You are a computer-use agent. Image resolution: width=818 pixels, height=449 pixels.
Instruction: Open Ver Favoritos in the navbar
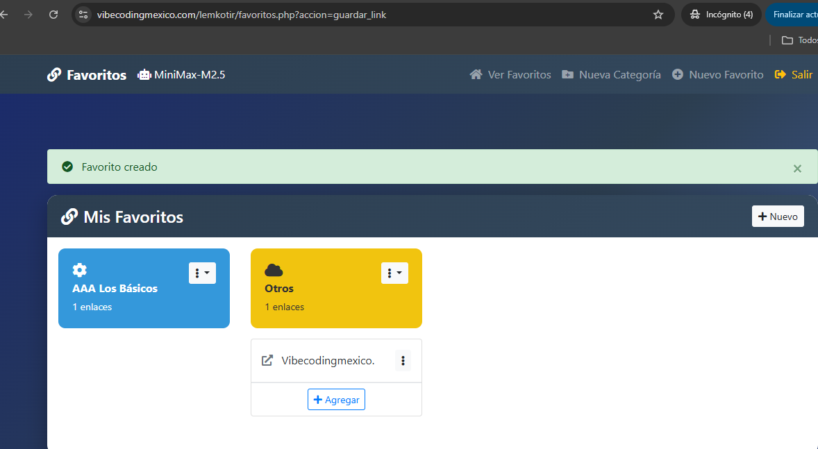510,75
